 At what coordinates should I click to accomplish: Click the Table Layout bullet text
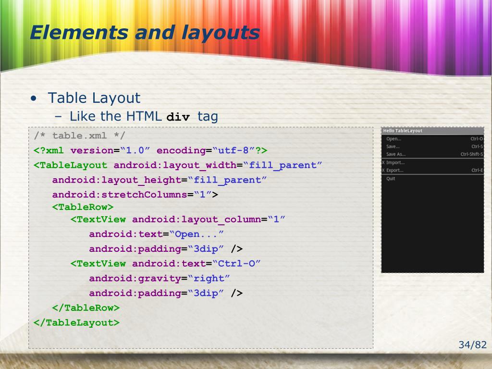click(x=94, y=98)
